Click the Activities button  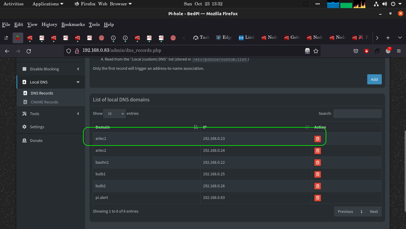click(13, 4)
